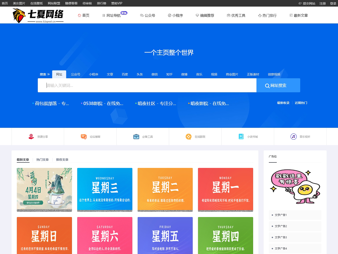Image resolution: width=338 pixels, height=254 pixels.
Task: Open the 小说书城 book icon
Action: click(x=241, y=137)
